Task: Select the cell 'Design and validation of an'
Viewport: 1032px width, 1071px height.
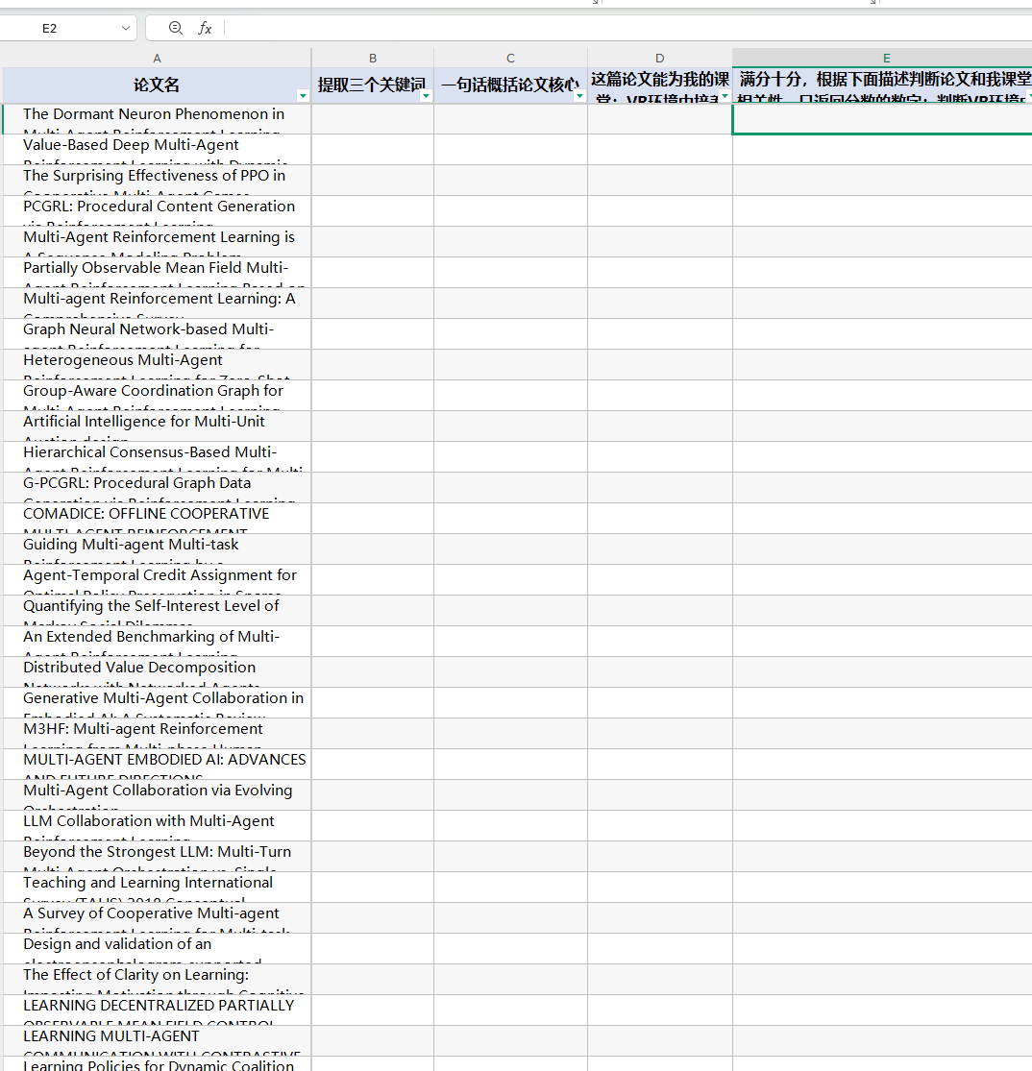Action: [x=157, y=949]
